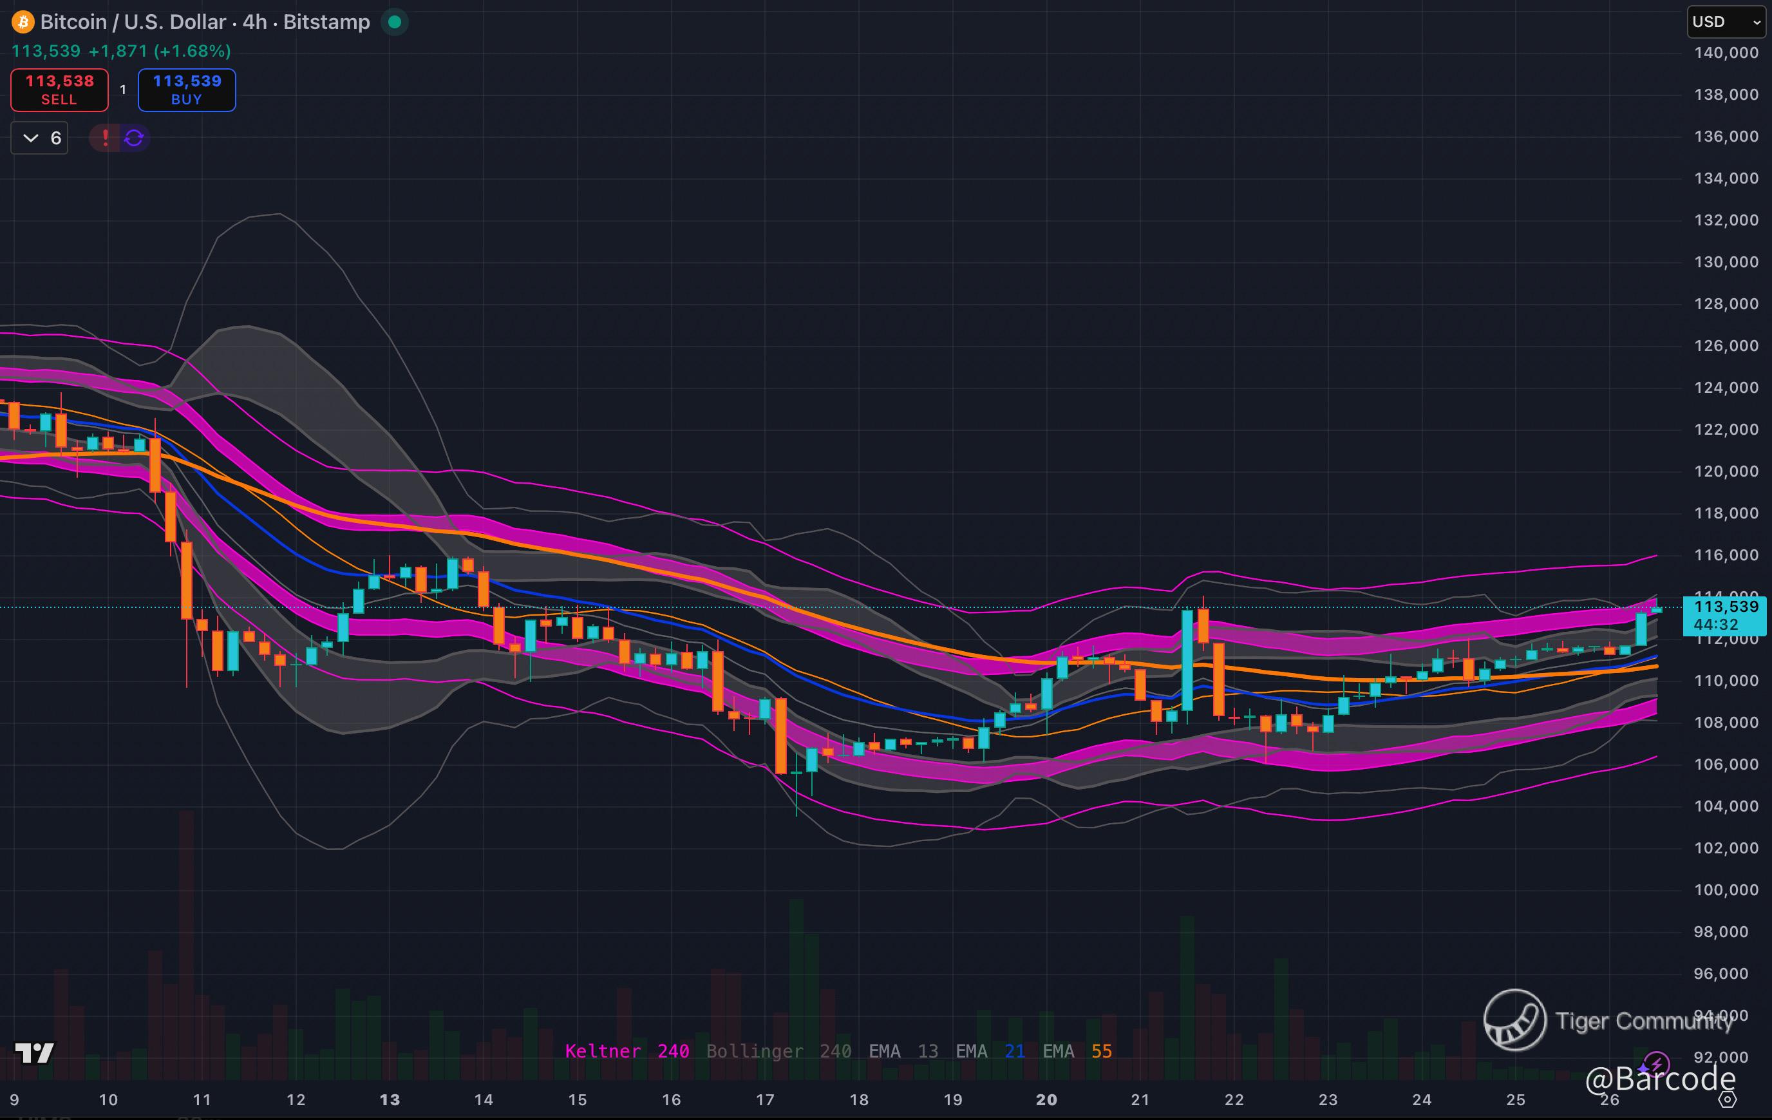
Task: Click the Bollinger 240 indicator label
Action: (x=778, y=1051)
